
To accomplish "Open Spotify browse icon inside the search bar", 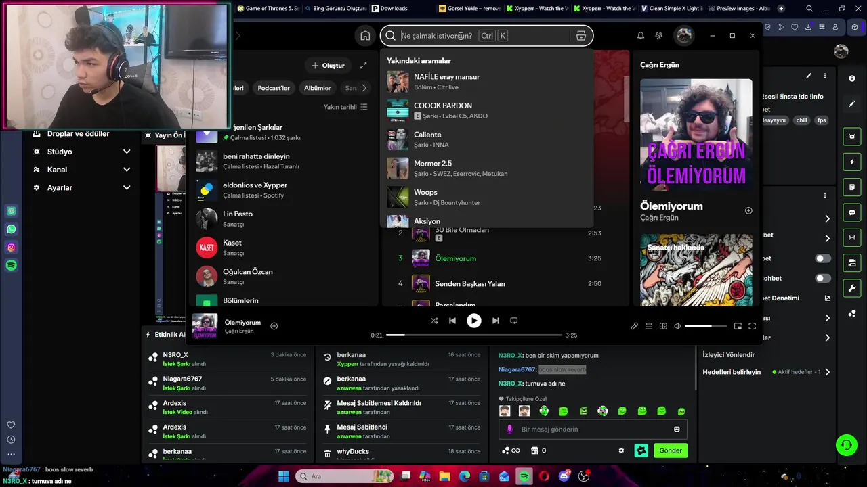I will (x=580, y=36).
